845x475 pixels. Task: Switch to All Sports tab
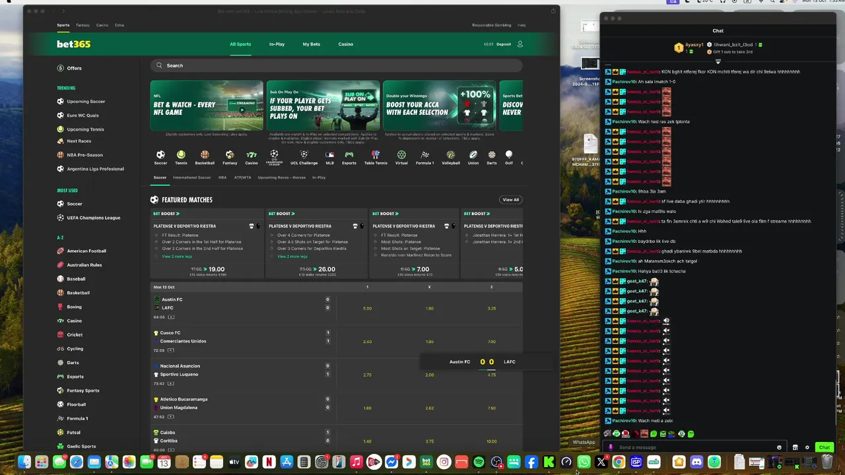pos(240,44)
